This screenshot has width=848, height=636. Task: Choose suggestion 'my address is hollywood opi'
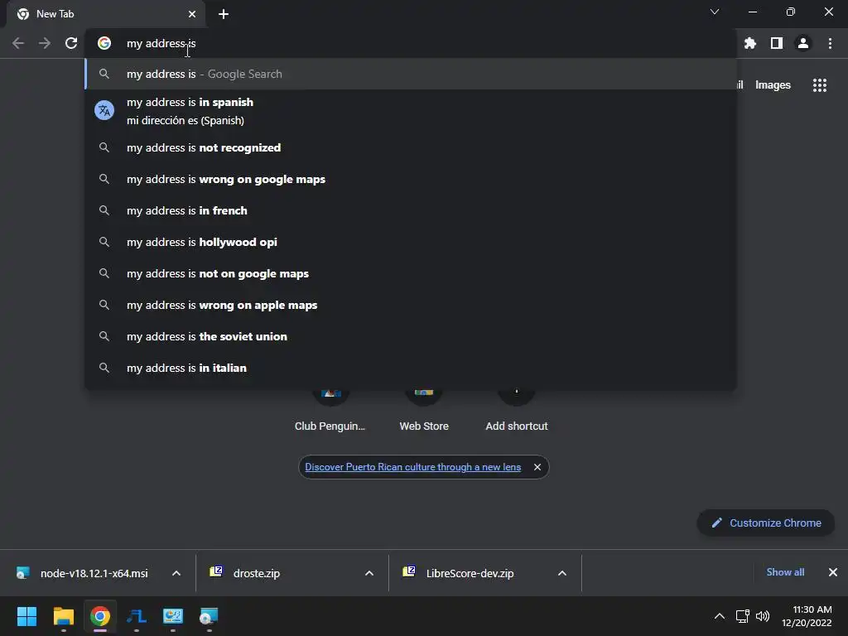coord(411,242)
